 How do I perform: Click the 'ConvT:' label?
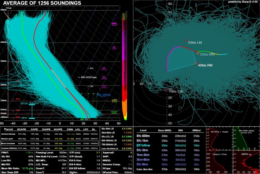(40, 172)
